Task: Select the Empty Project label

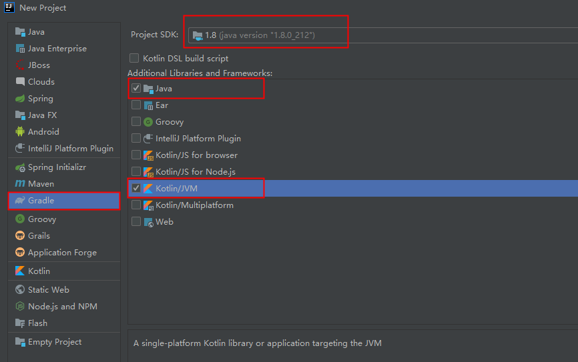Action: point(55,342)
